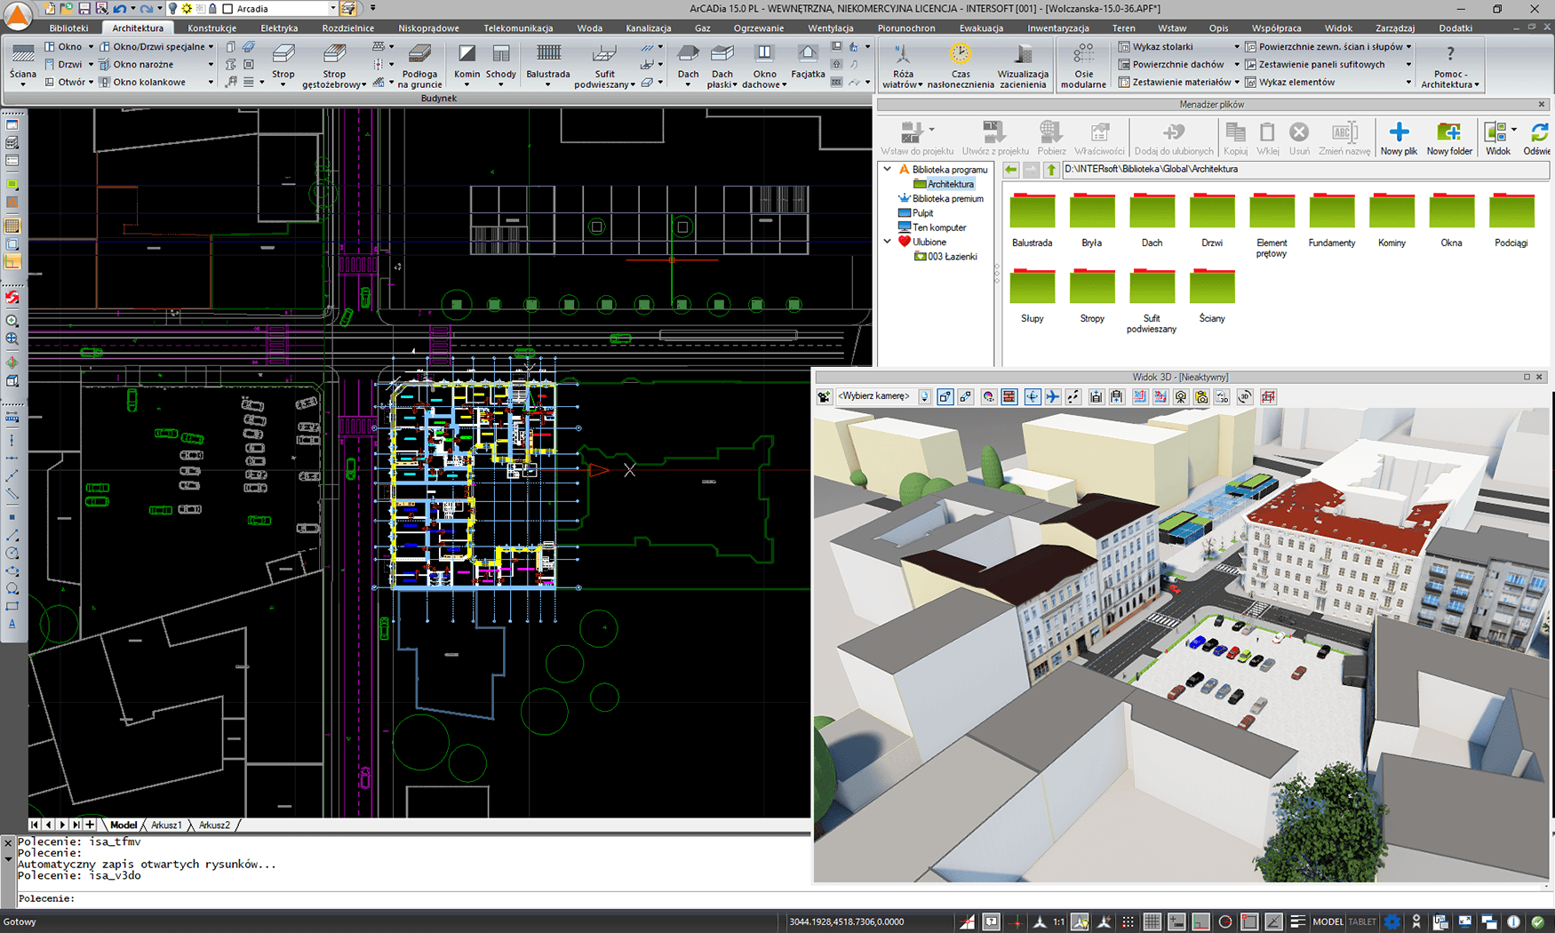Go up one folder in file manager
Screen dimensions: 1555x933
[x=1051, y=170]
